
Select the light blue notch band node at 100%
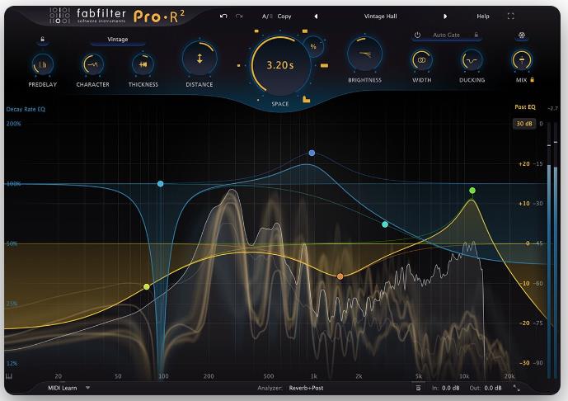click(x=161, y=184)
